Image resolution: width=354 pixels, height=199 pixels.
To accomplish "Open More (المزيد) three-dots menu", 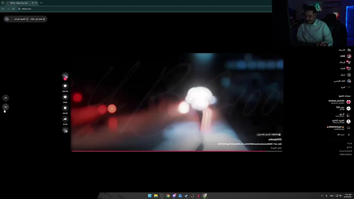I will coord(345,87).
